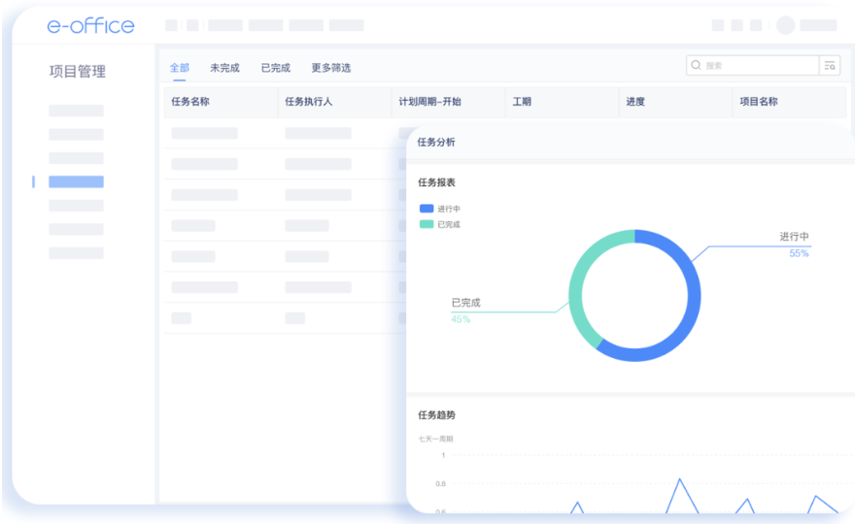Open the user avatar in the top bar
Screen dimensions: 855x524
pos(785,26)
